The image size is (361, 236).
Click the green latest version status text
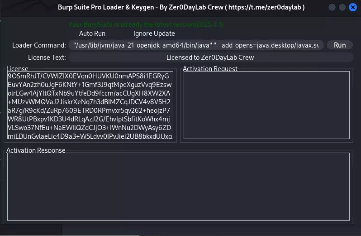click(146, 24)
